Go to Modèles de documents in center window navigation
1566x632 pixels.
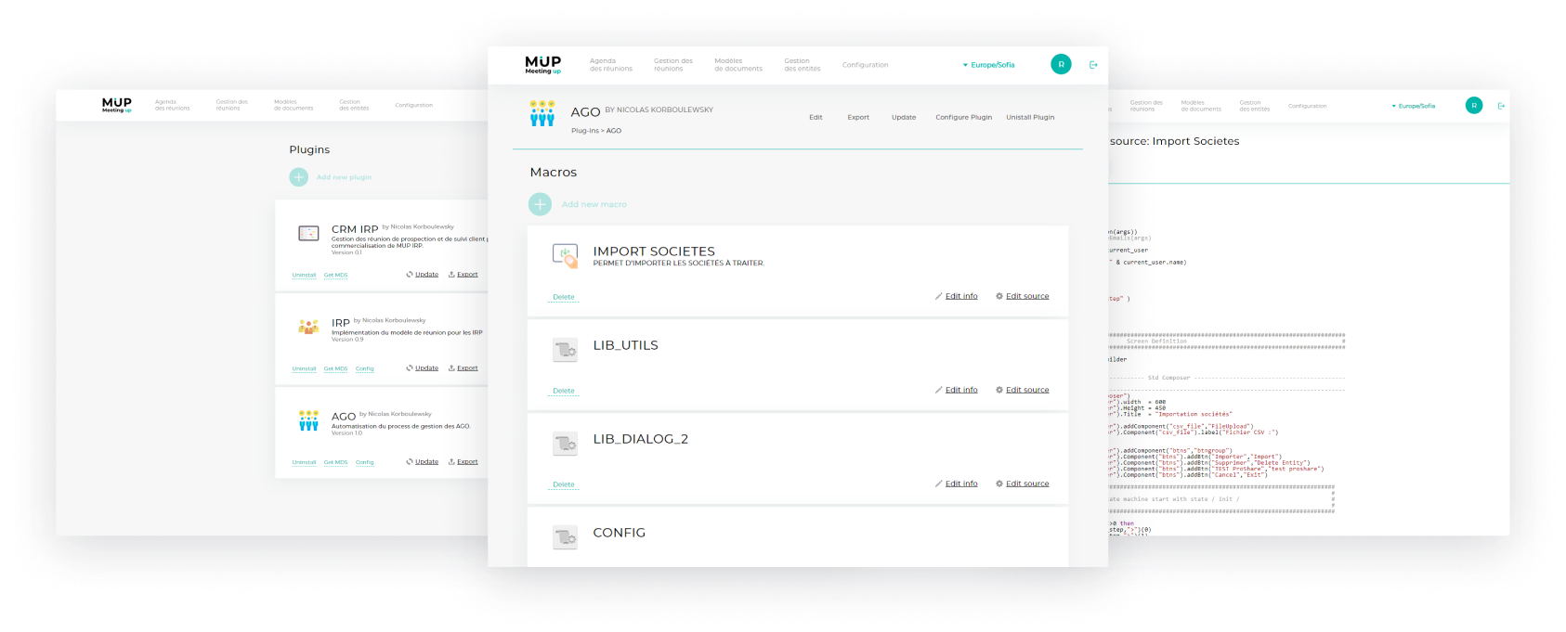[x=737, y=65]
